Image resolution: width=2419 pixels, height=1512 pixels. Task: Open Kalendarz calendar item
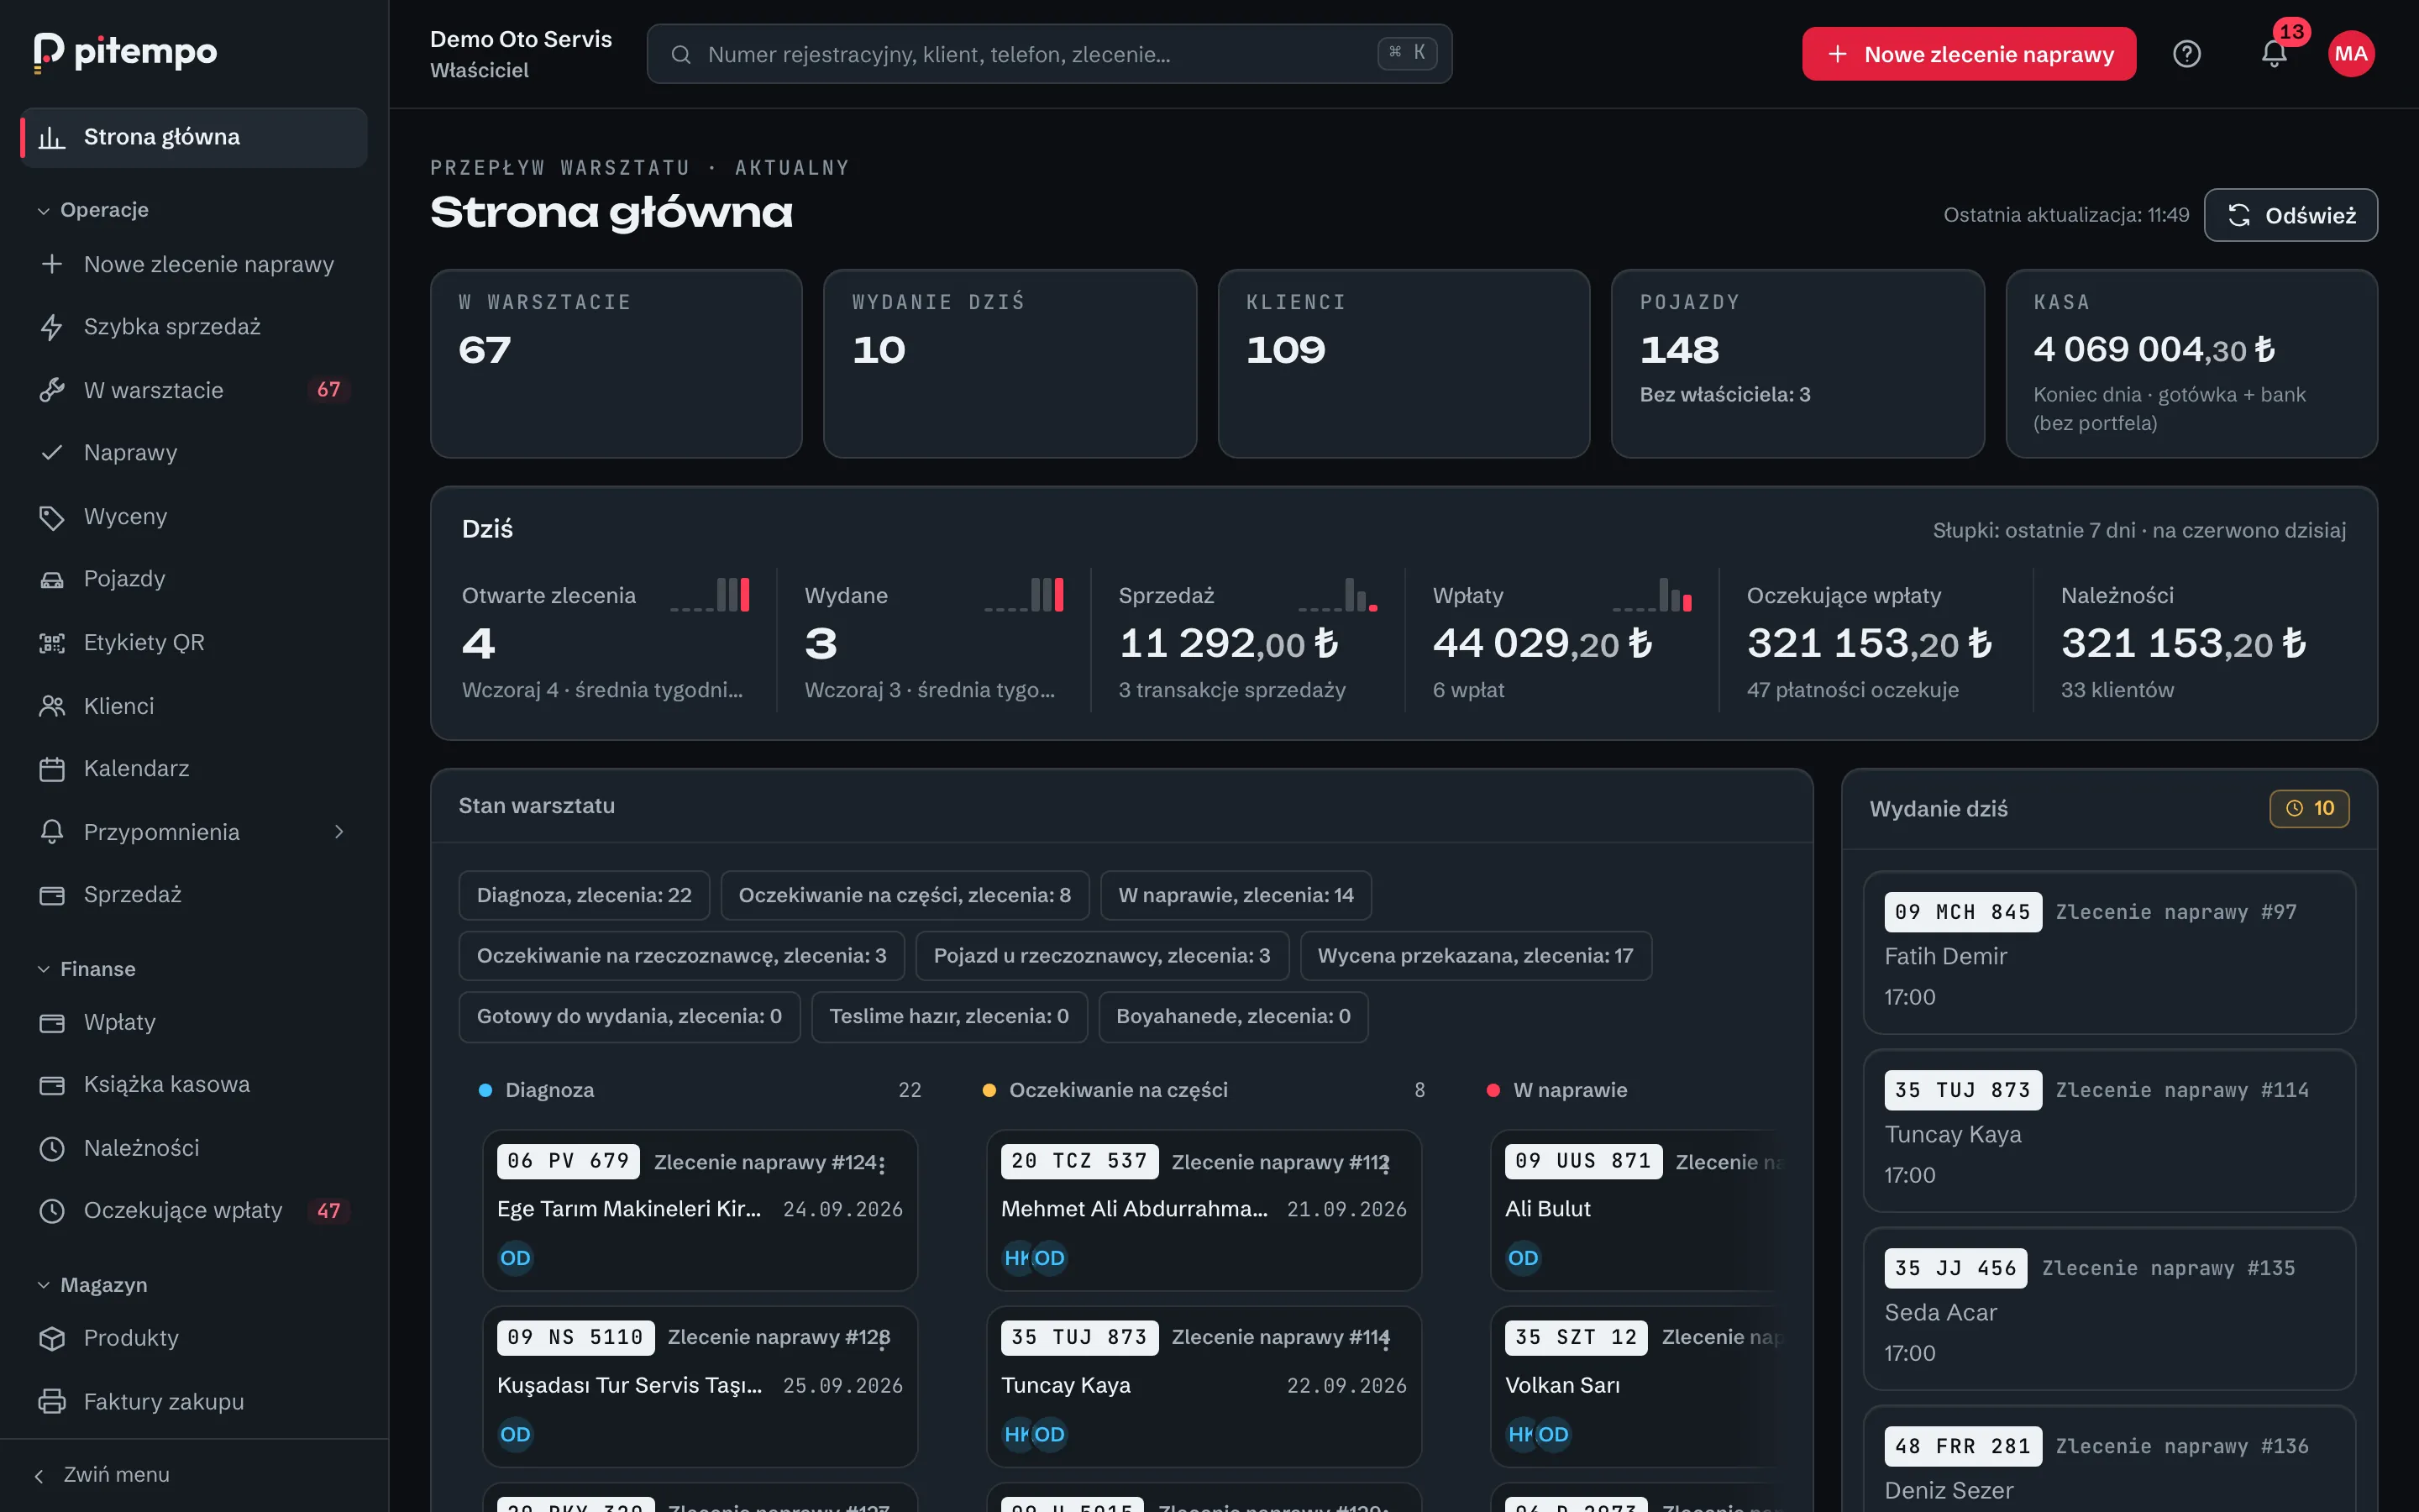click(x=193, y=769)
